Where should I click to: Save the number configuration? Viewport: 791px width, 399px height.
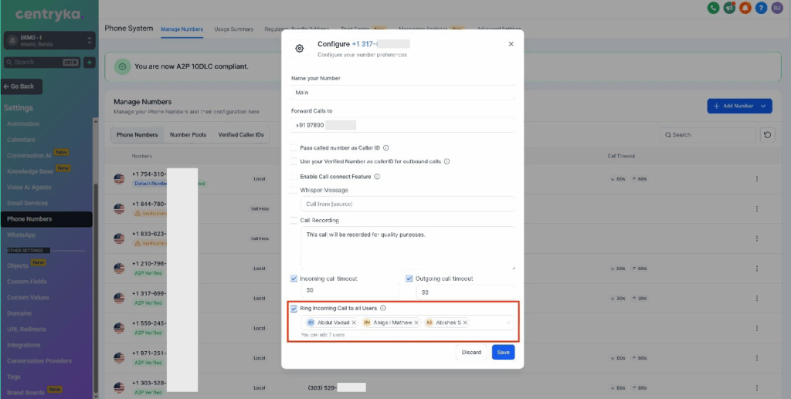pos(503,352)
